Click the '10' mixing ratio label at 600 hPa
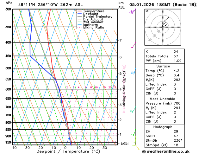This screenshot has width=199, height=154. (96, 87)
